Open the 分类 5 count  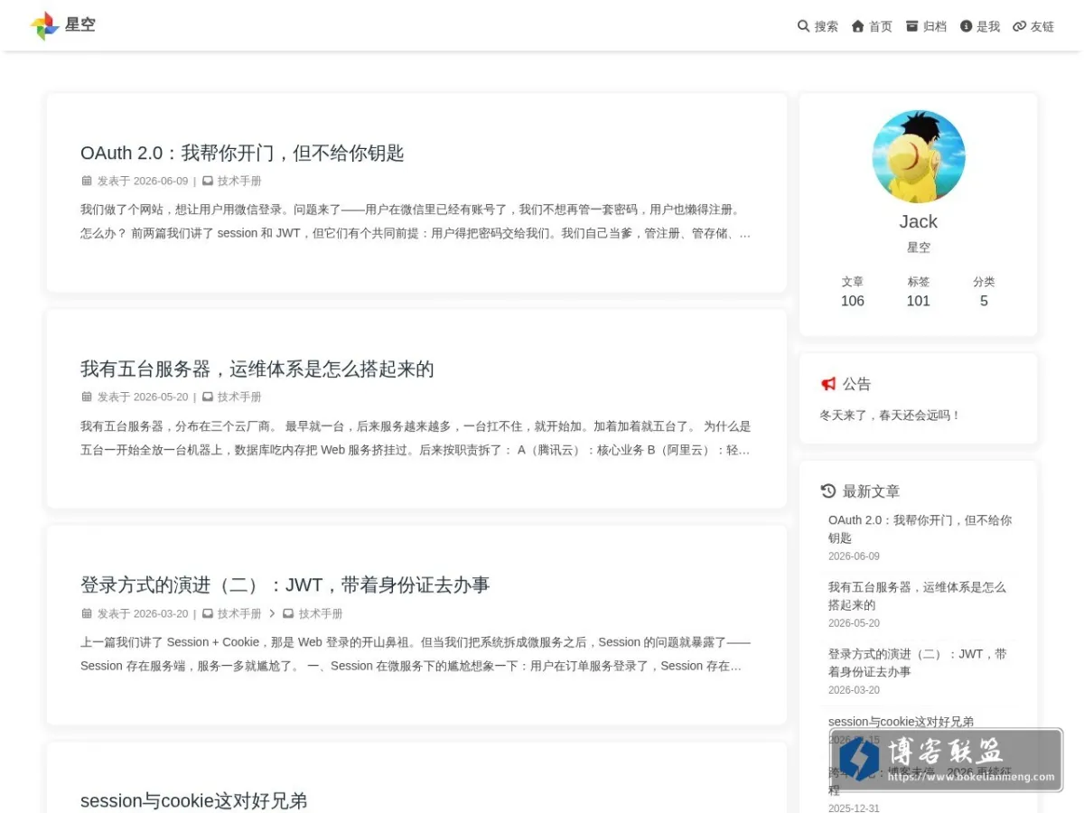[984, 292]
